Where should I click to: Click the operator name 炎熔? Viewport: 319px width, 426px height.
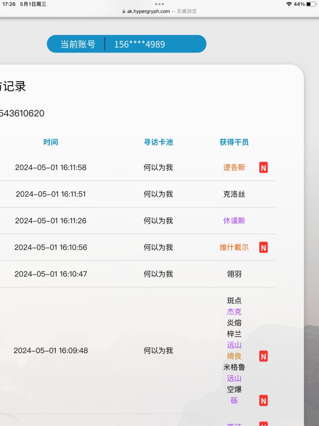tap(234, 323)
